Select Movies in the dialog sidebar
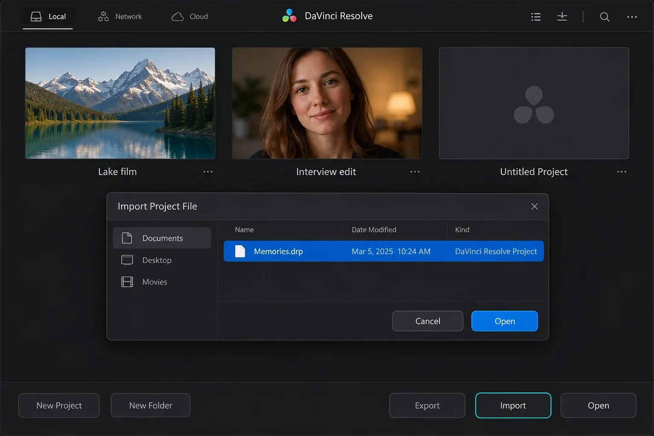Screen dimensions: 654x436 162,282
